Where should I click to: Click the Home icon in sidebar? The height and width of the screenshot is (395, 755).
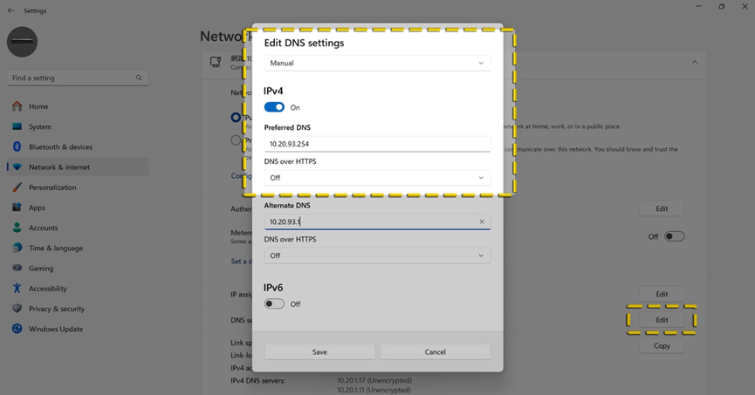17,106
